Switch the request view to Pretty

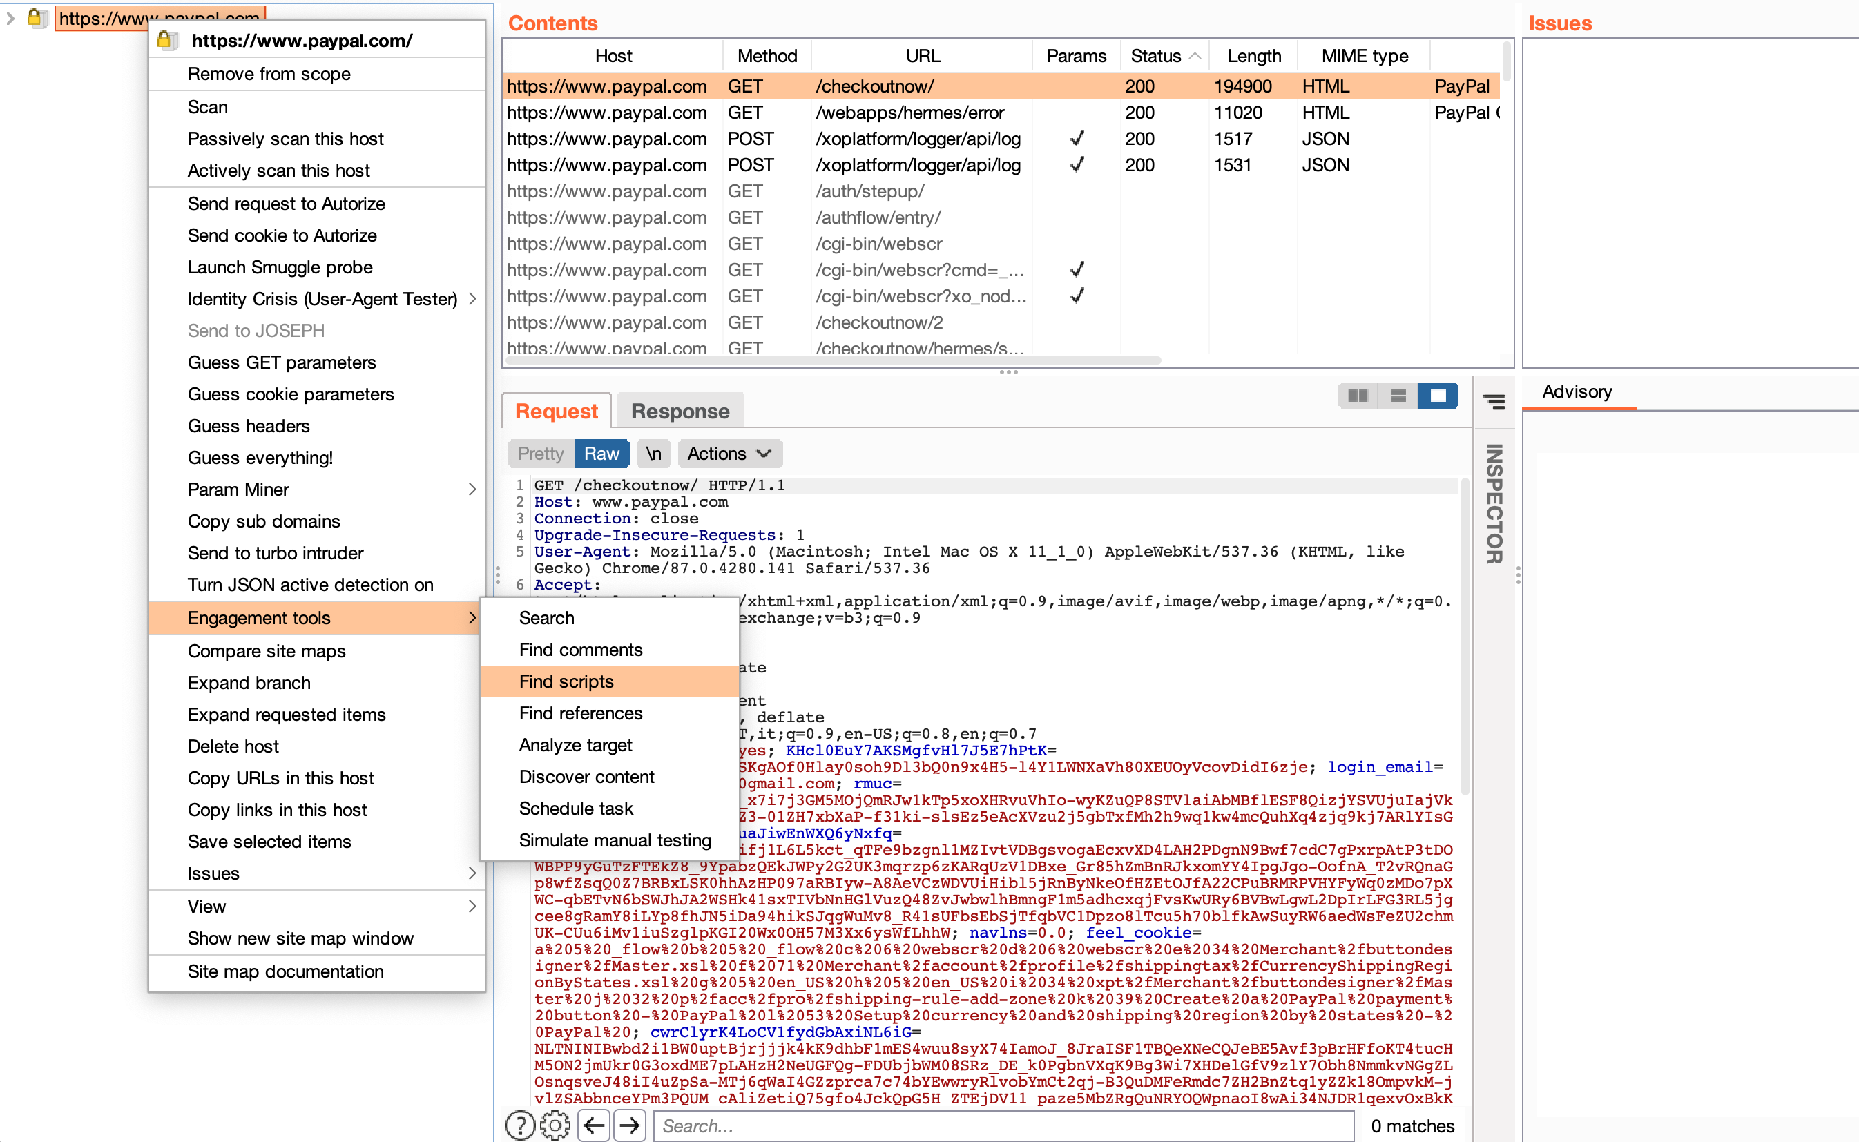[540, 453]
